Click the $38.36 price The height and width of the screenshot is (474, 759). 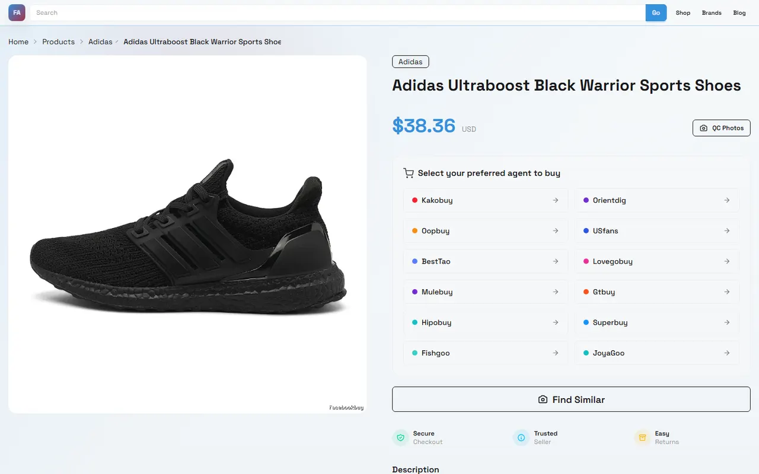(x=423, y=126)
